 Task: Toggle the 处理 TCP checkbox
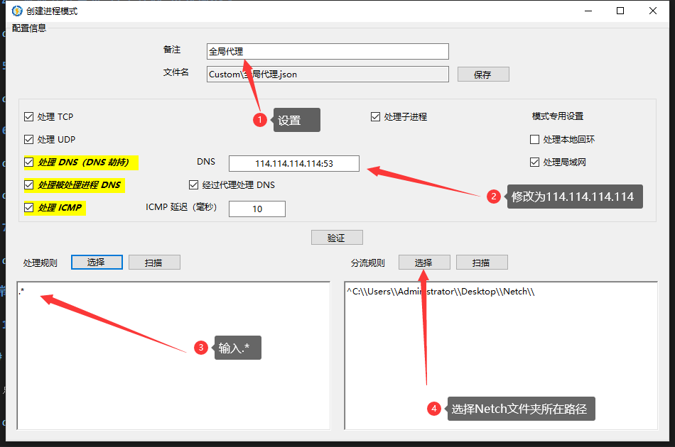29,116
